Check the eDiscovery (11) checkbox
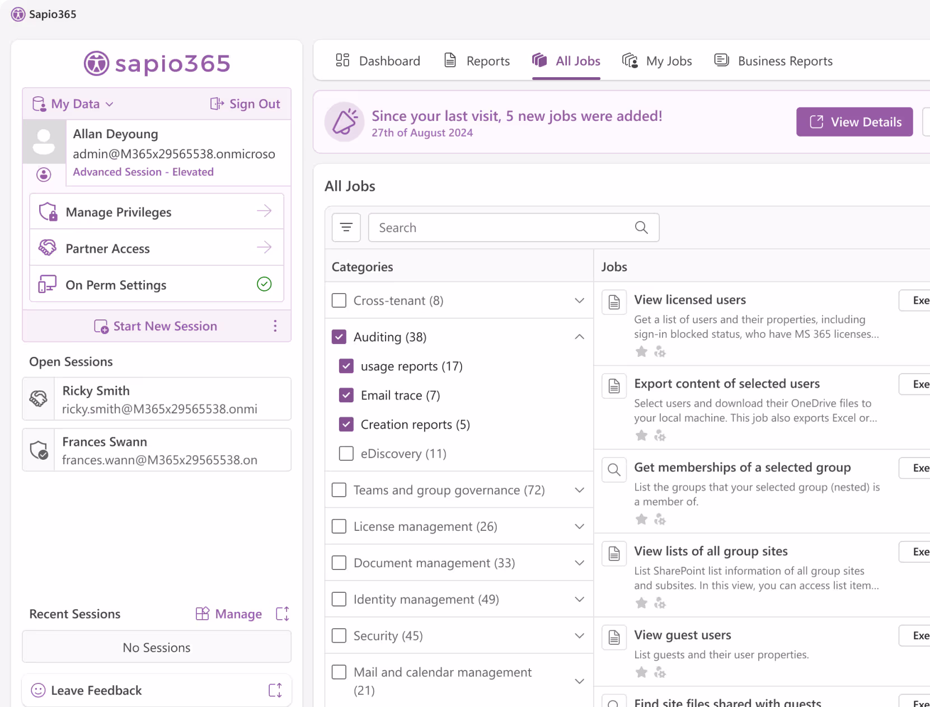The height and width of the screenshot is (707, 930). (x=346, y=453)
